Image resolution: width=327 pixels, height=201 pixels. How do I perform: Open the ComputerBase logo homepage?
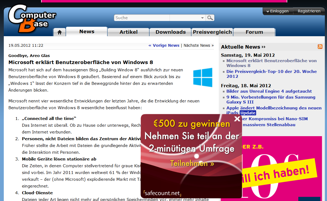[32, 18]
